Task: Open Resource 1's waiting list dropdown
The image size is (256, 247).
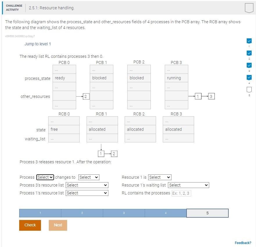Action: tap(188, 185)
